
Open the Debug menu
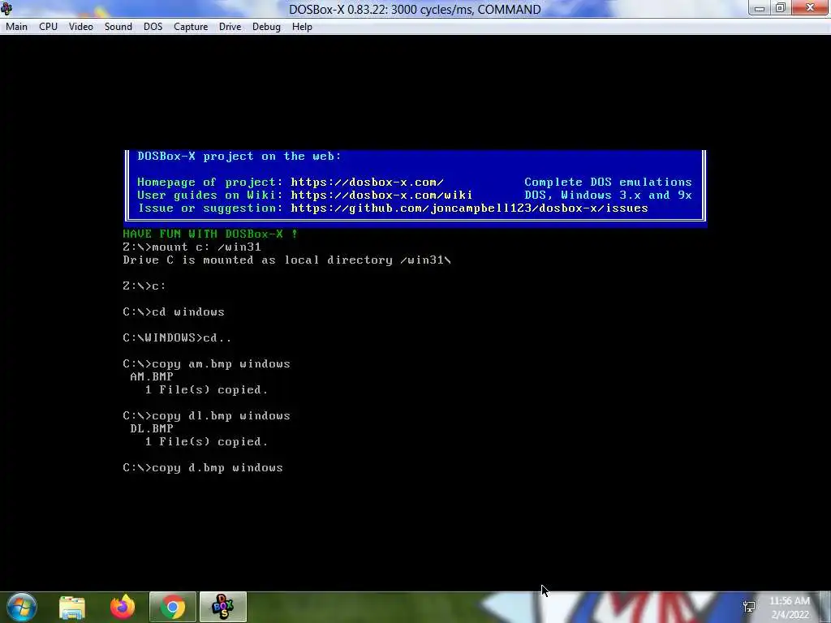266,27
